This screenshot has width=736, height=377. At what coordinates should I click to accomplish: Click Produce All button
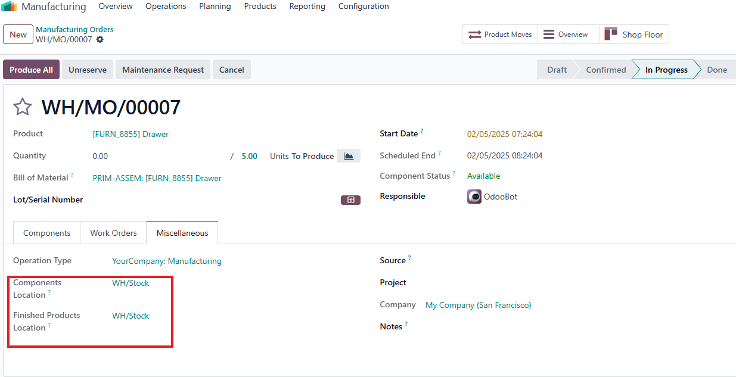[31, 70]
